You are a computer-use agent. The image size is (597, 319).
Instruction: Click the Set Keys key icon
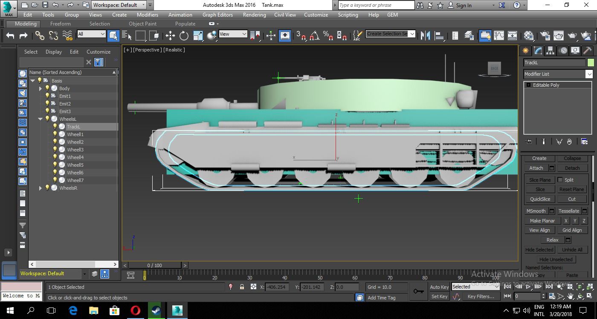pyautogui.click(x=418, y=292)
